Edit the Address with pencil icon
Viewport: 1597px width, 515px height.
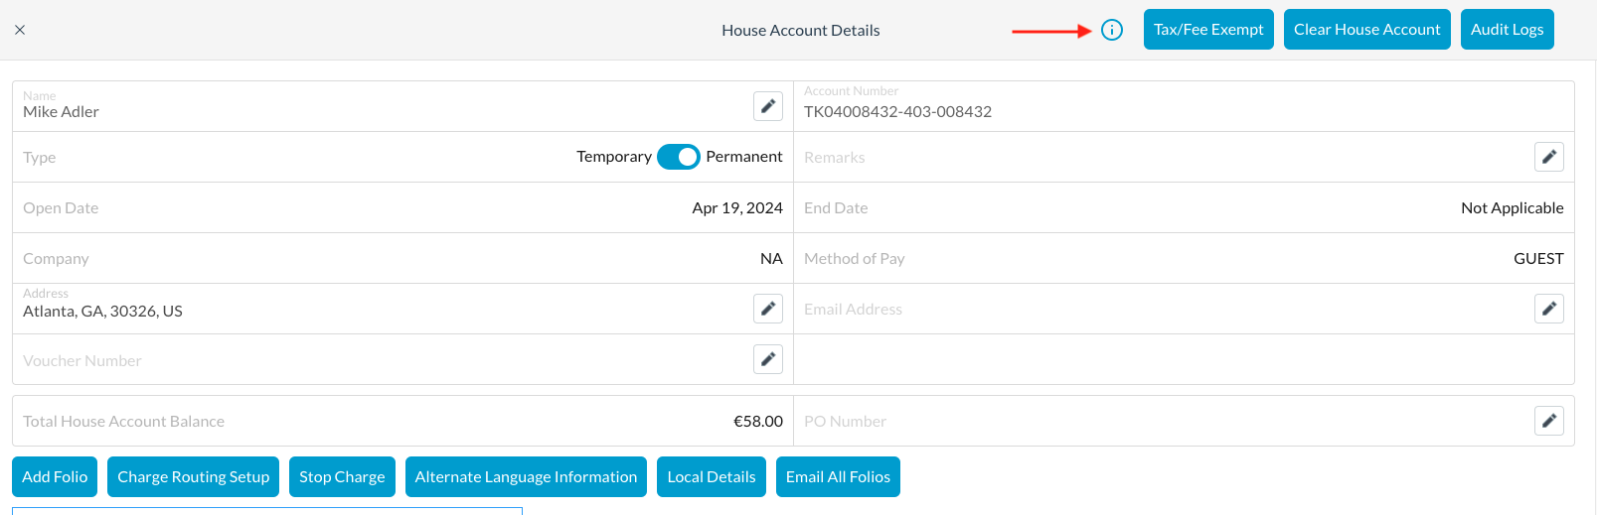tap(768, 309)
